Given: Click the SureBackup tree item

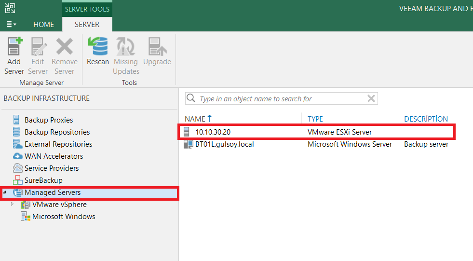Looking at the screenshot, I should click(43, 180).
